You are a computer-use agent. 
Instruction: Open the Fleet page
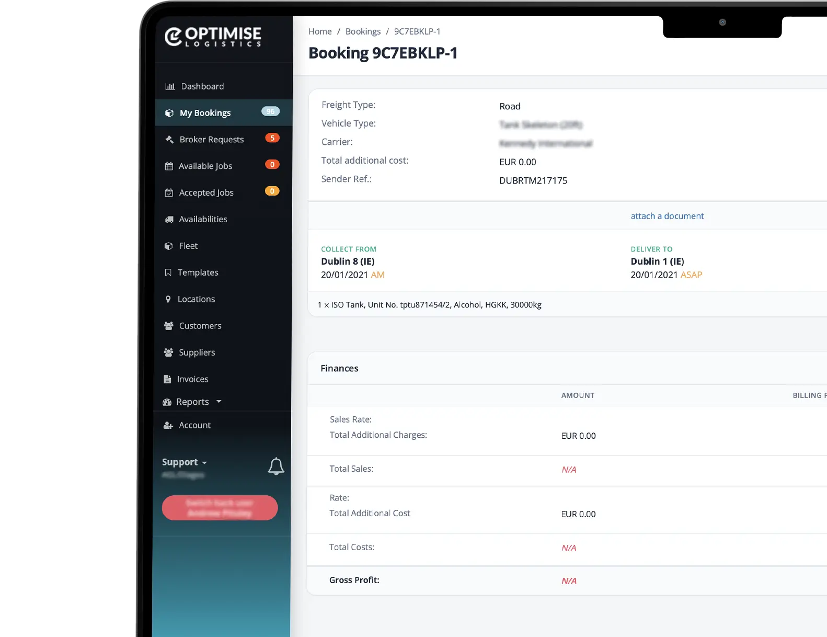click(224, 246)
